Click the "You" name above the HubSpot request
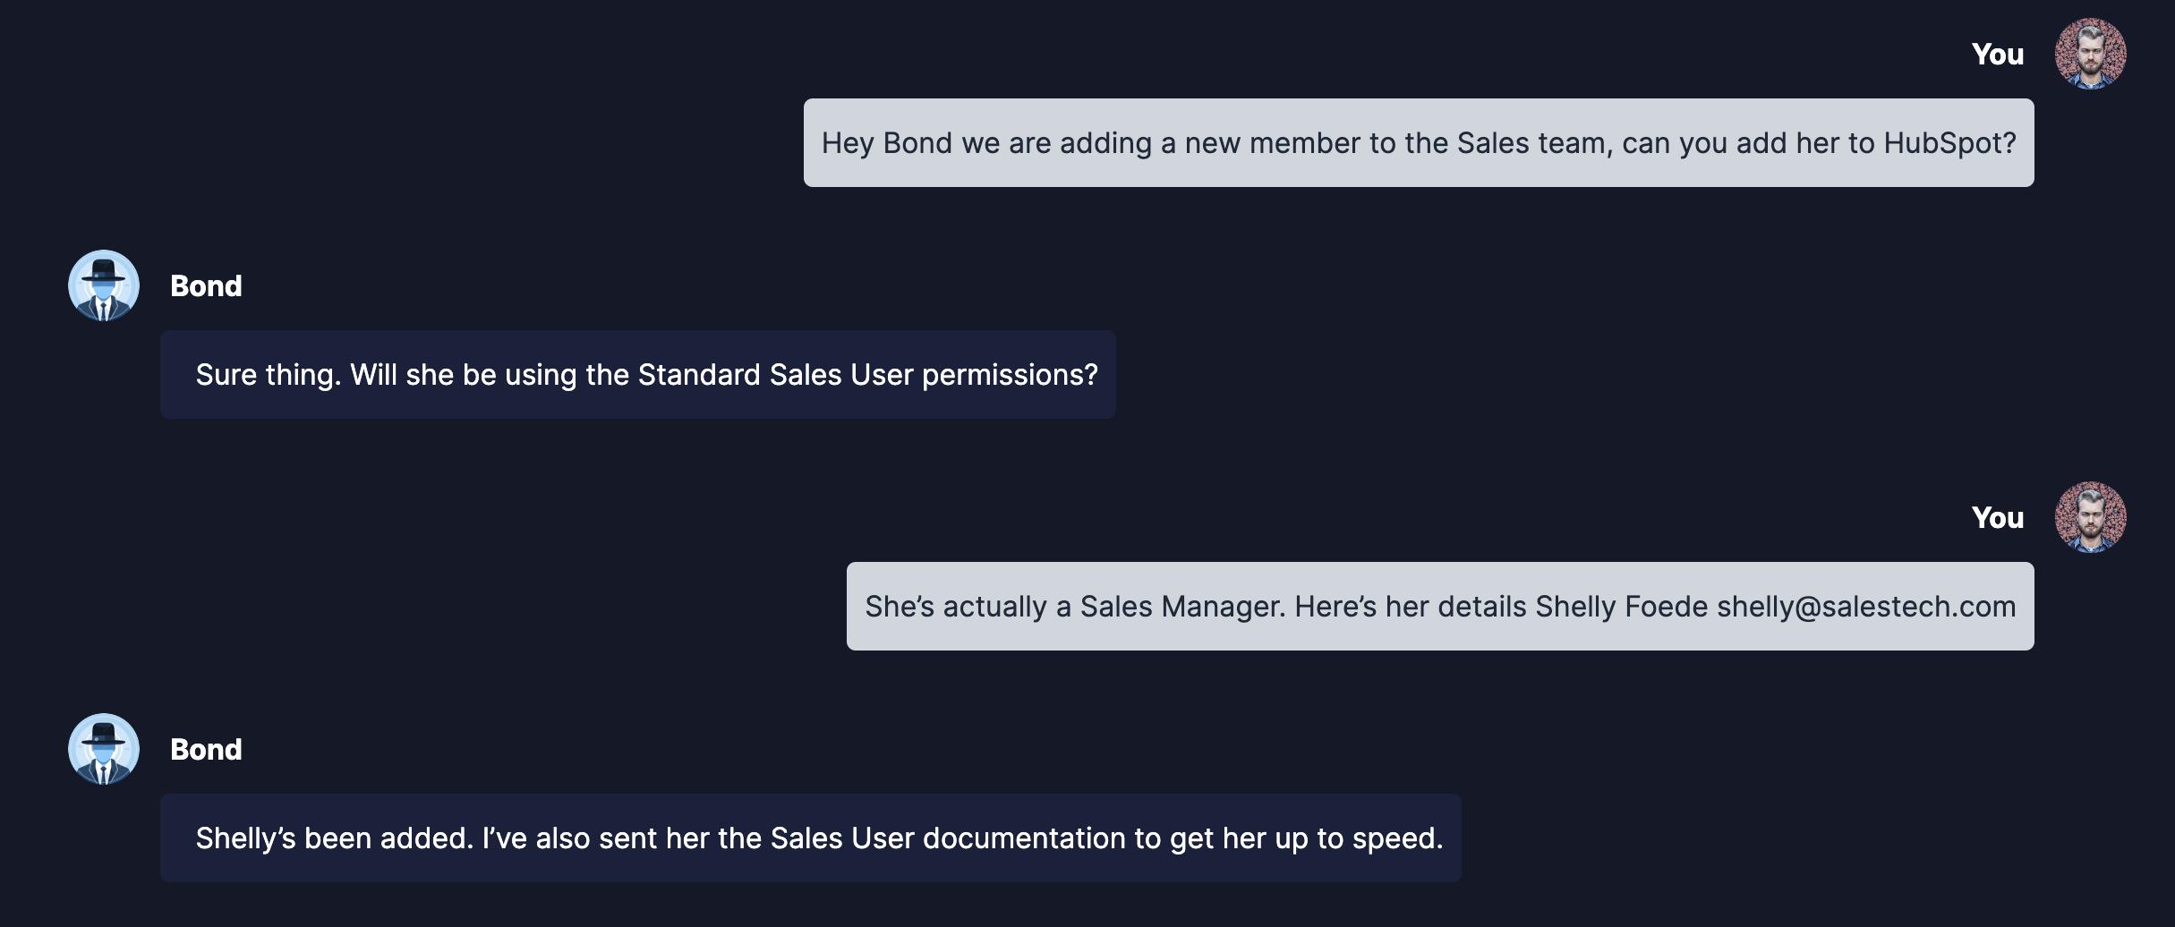2175x927 pixels. (x=1997, y=54)
